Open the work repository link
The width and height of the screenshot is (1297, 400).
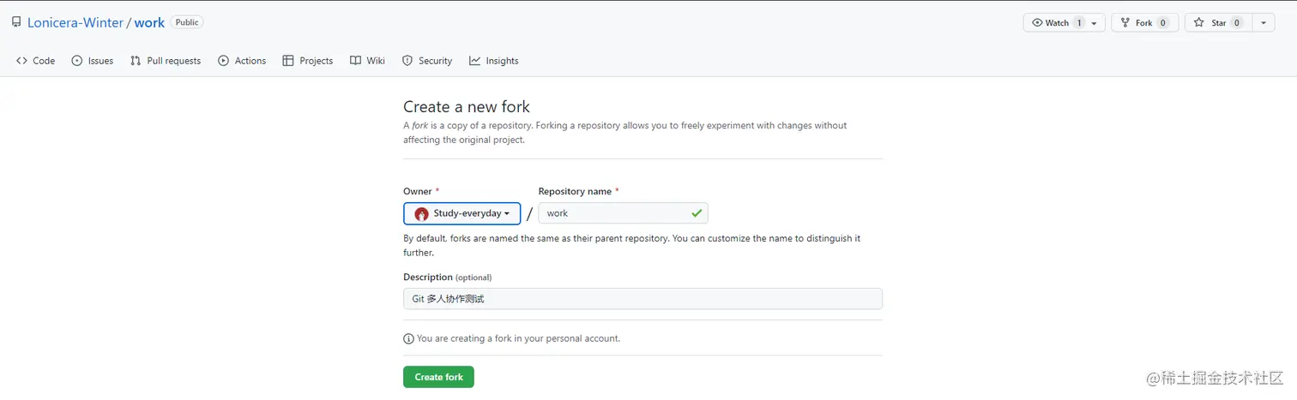149,23
